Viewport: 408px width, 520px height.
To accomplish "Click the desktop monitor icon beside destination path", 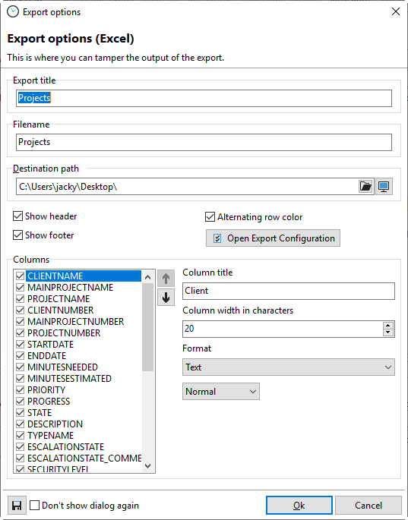I will [384, 186].
